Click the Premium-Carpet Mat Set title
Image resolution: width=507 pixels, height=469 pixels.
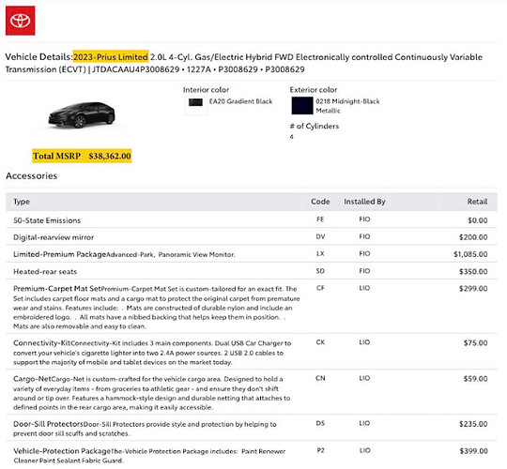57,289
